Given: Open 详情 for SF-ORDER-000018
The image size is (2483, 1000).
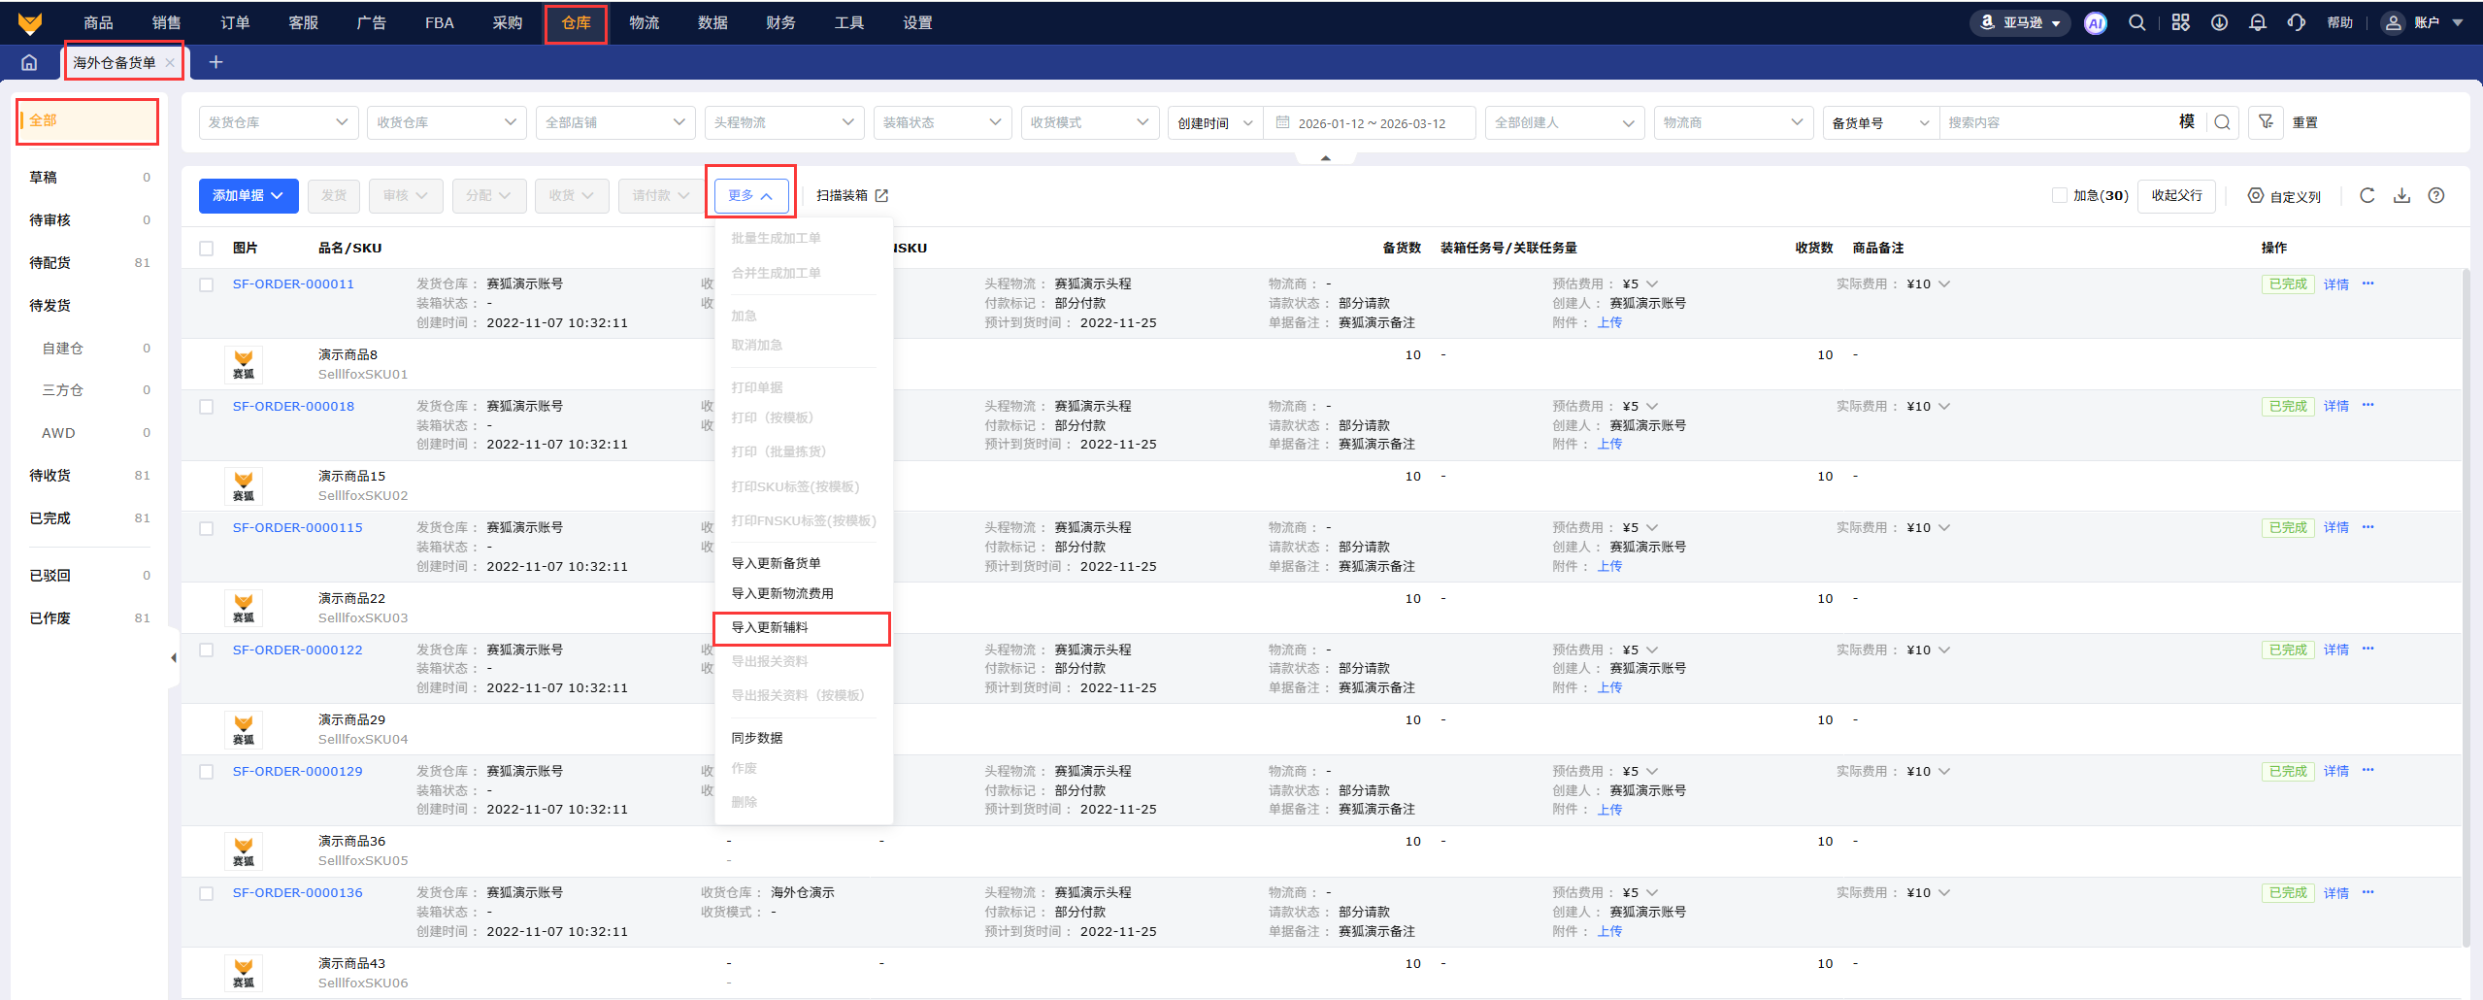Looking at the screenshot, I should [x=2335, y=406].
